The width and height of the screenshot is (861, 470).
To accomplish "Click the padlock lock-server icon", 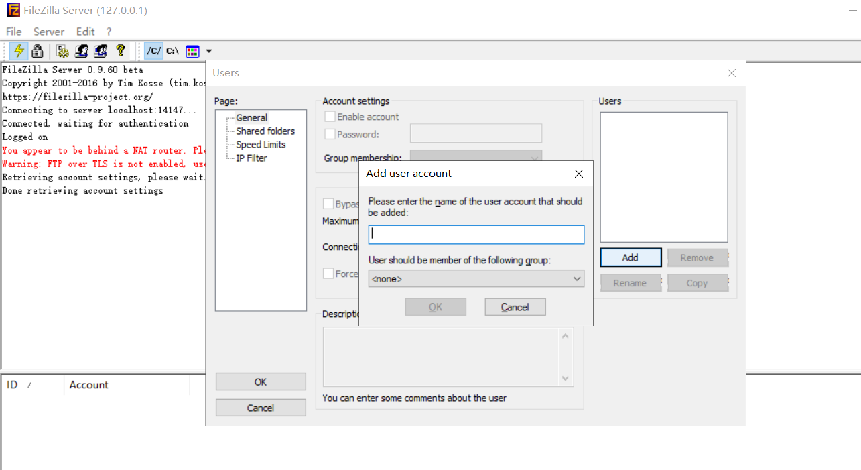I will [38, 51].
